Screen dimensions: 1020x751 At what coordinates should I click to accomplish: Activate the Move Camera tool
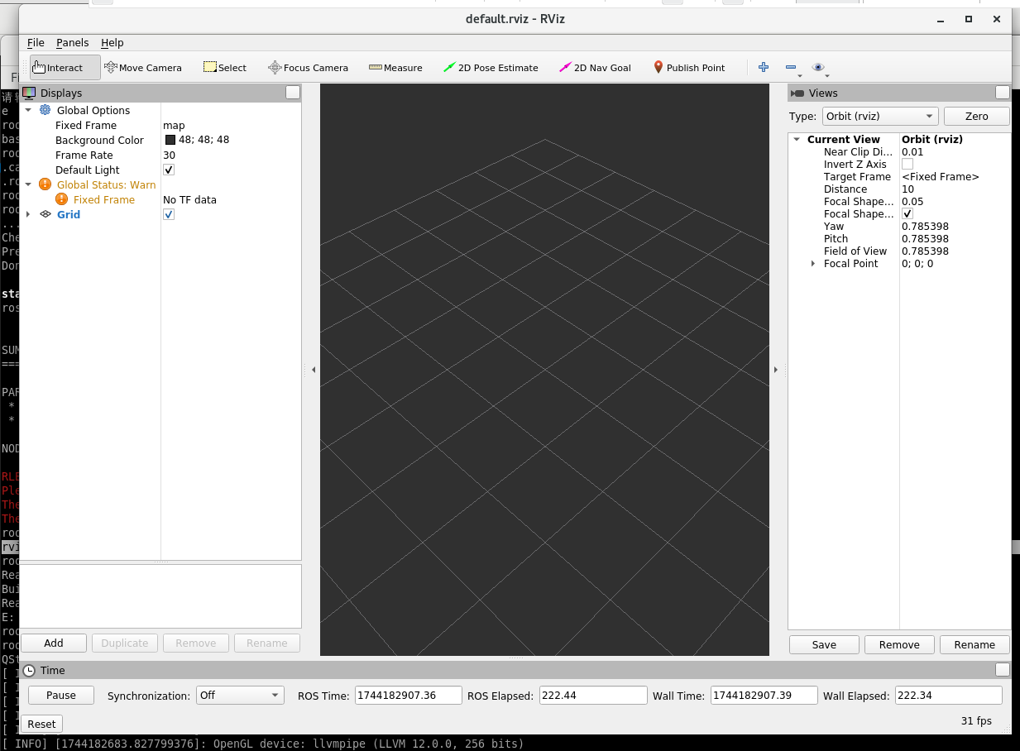point(143,68)
